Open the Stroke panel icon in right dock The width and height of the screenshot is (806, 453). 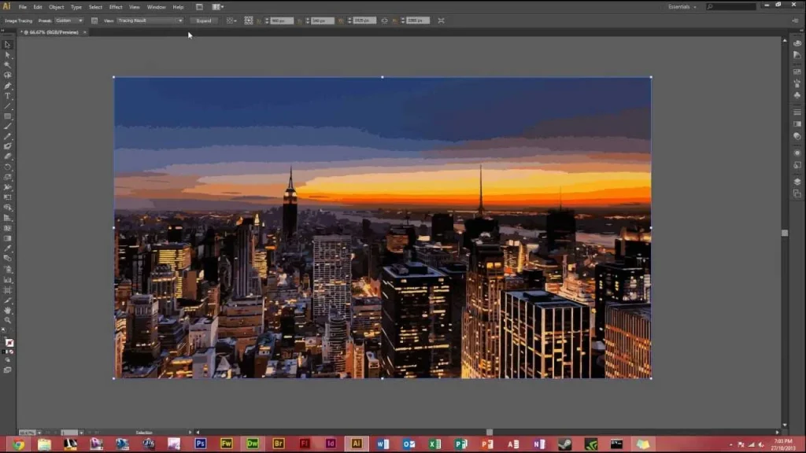click(x=797, y=112)
